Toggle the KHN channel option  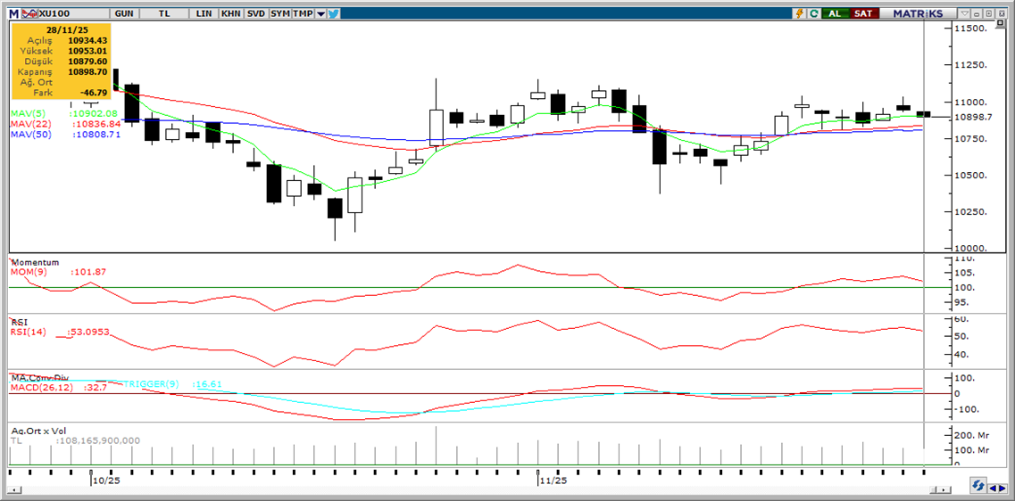click(230, 13)
